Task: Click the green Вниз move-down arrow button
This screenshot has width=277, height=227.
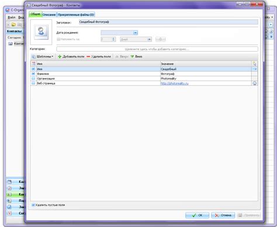Action: 136,57
